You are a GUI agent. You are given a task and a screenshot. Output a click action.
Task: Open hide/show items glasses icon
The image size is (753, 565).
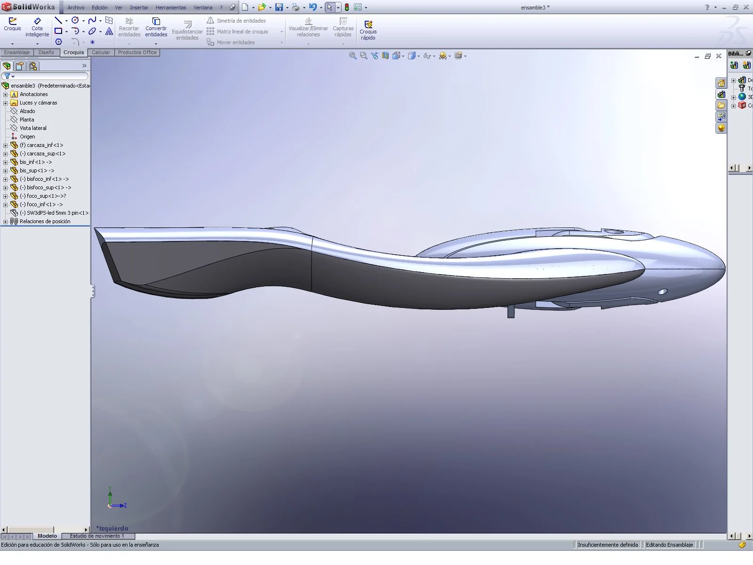click(427, 56)
